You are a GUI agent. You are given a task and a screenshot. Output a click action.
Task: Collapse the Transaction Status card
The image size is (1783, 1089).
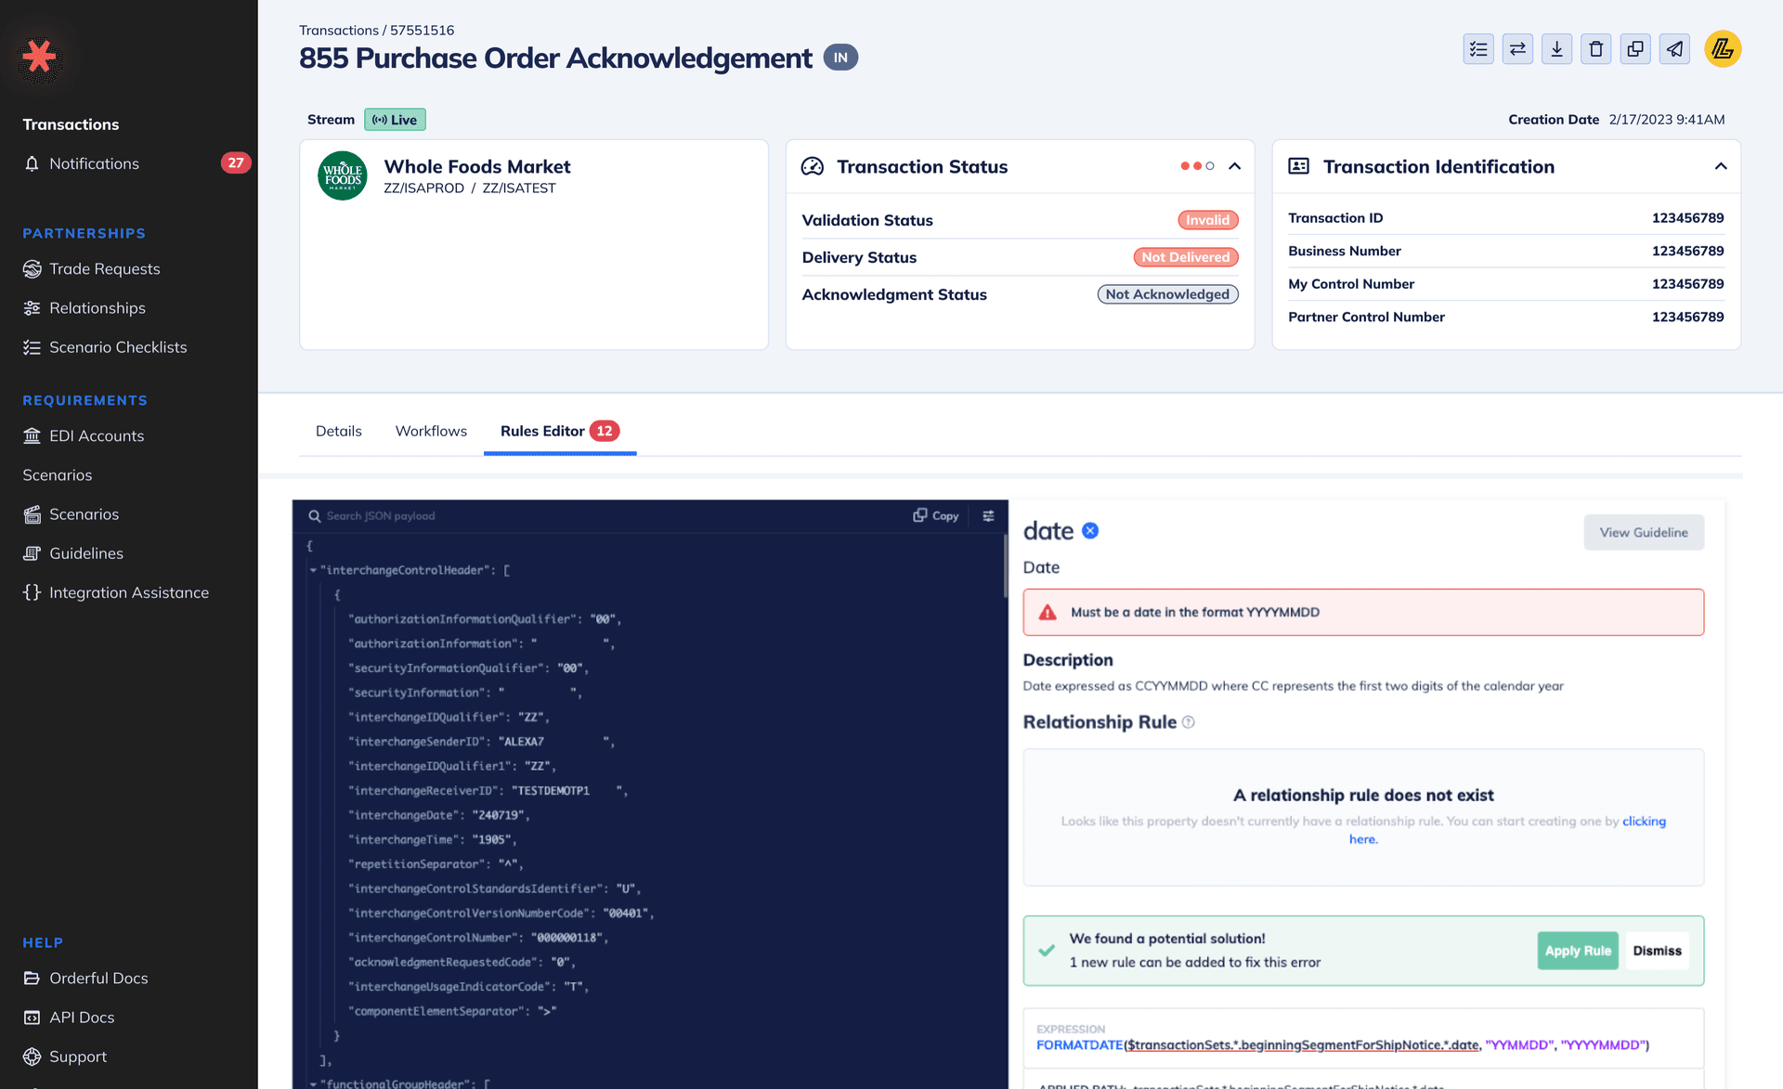pos(1234,166)
